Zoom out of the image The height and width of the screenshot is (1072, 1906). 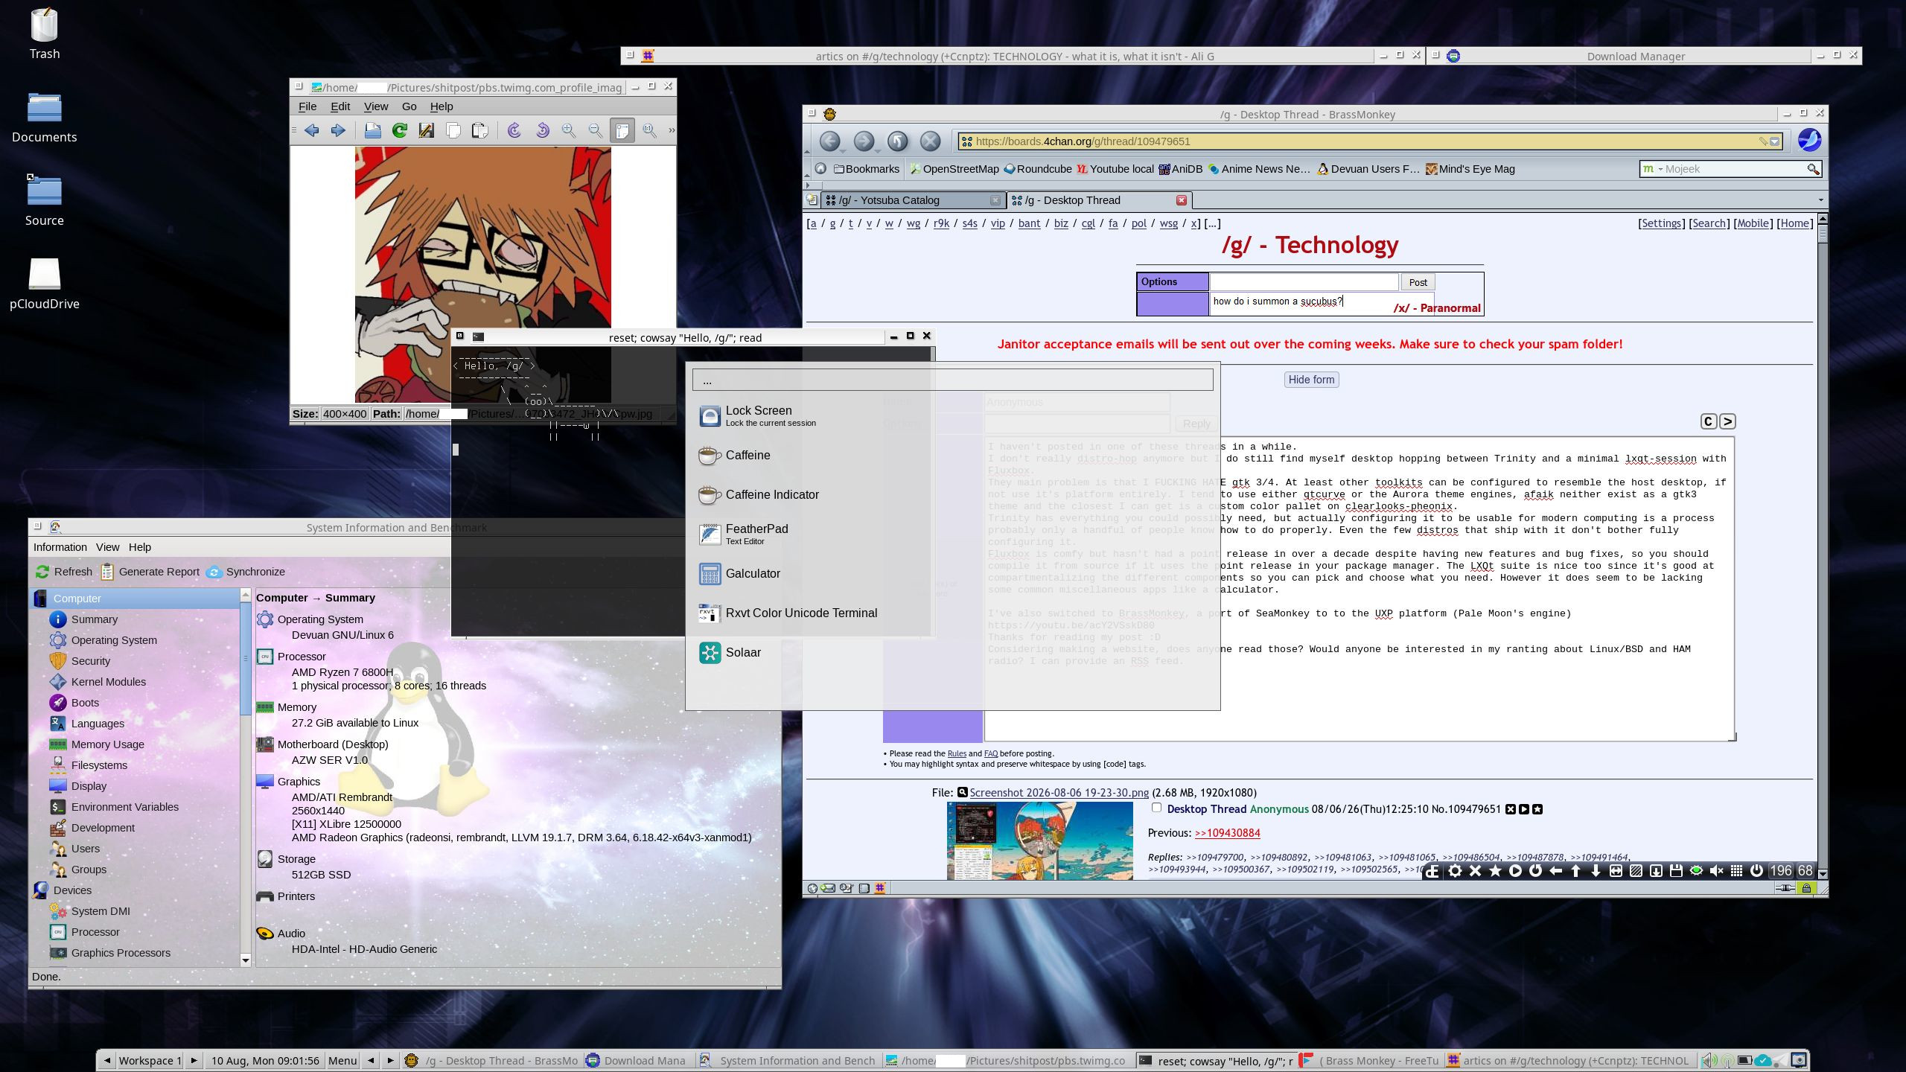click(x=596, y=130)
